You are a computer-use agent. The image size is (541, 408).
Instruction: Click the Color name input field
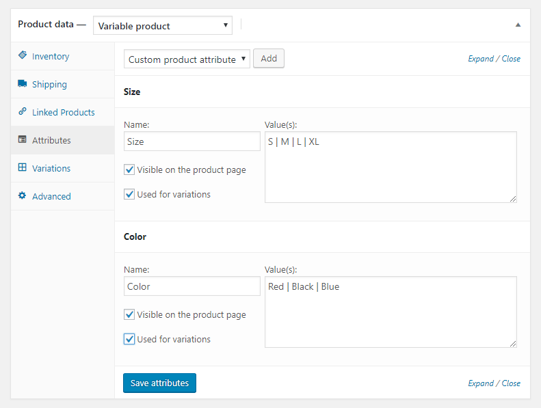pos(192,286)
